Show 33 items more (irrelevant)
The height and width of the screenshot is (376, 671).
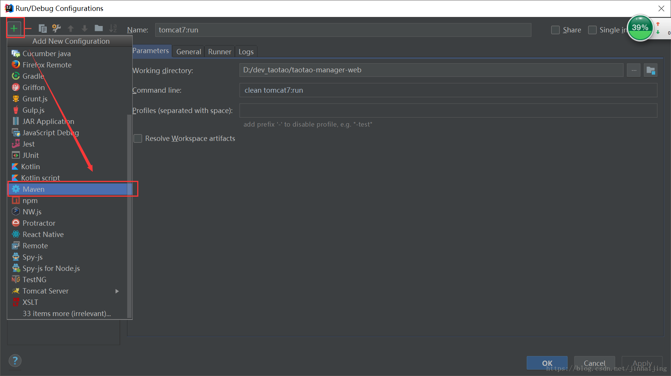(68, 313)
